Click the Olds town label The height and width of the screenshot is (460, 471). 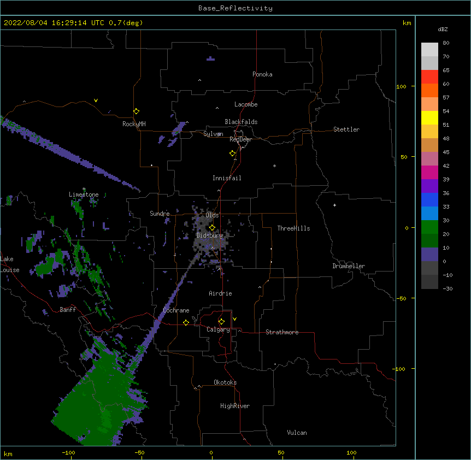coord(212,215)
